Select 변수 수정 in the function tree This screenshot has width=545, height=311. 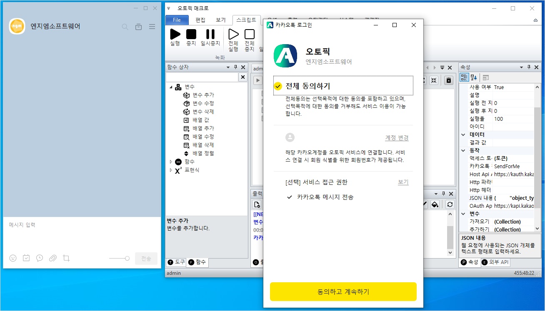pos(203,104)
